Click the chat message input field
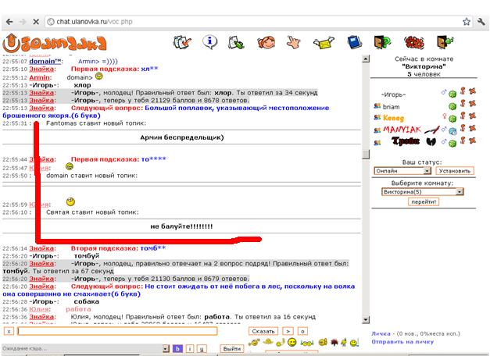 [x=117, y=331]
